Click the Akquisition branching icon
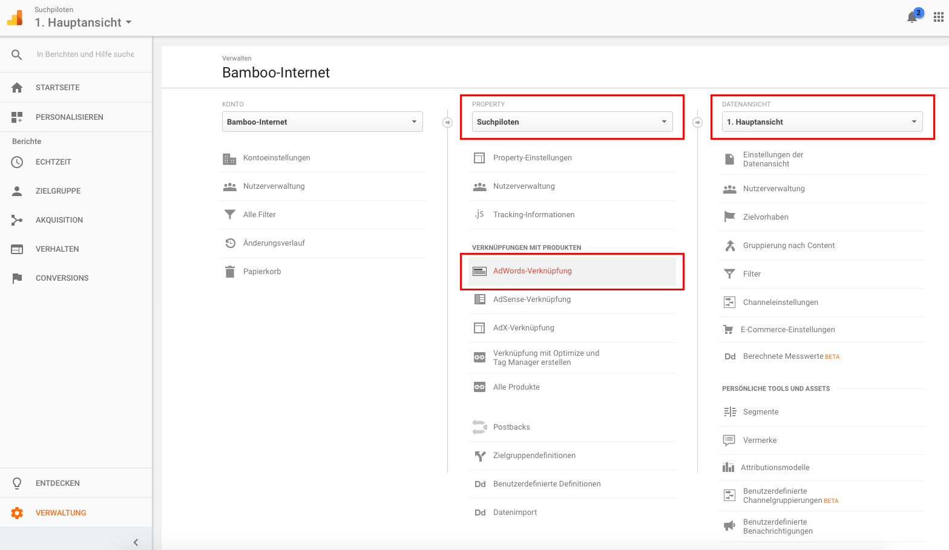949x550 pixels. (x=17, y=220)
